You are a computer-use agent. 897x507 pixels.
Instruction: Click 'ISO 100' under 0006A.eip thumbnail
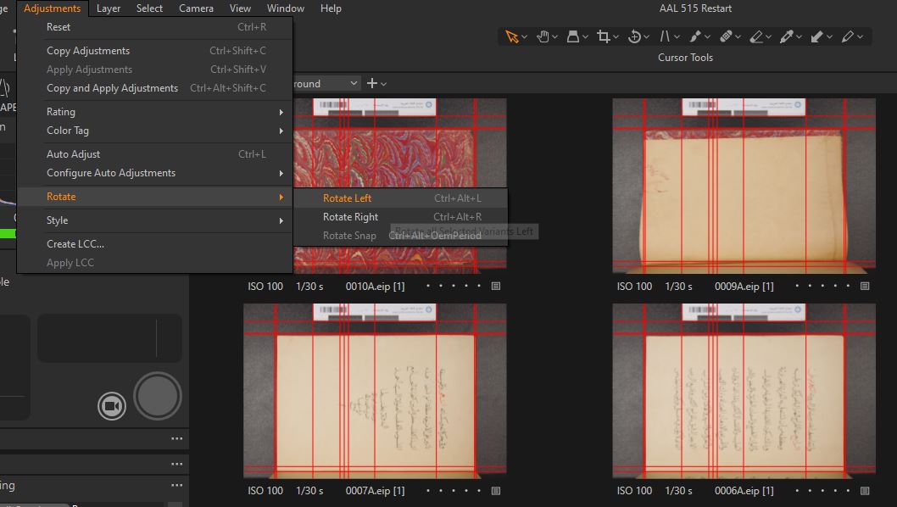pos(634,491)
